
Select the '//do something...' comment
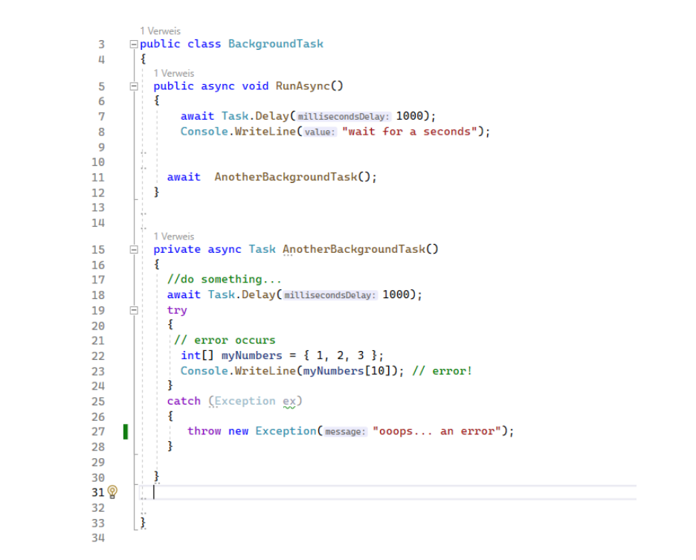224,280
